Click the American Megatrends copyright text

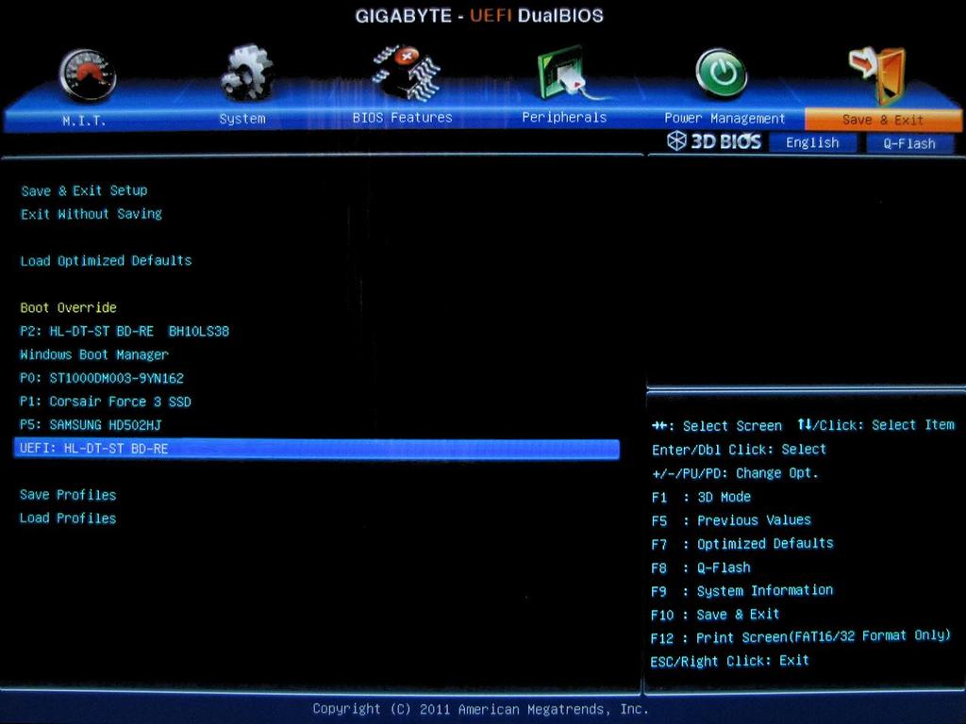pyautogui.click(x=480, y=709)
